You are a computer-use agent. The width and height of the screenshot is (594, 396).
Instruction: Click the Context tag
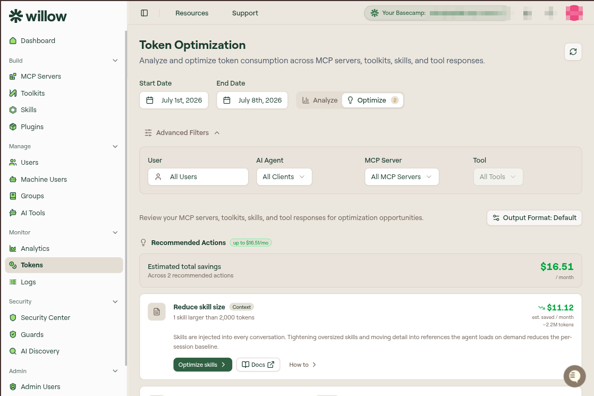tap(242, 307)
